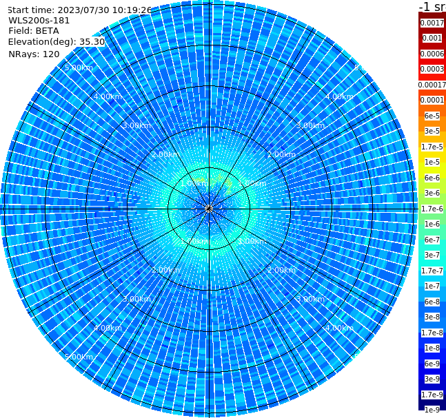Click the 1.7e-6 colorbar label
The image size is (446, 418).
[432, 209]
